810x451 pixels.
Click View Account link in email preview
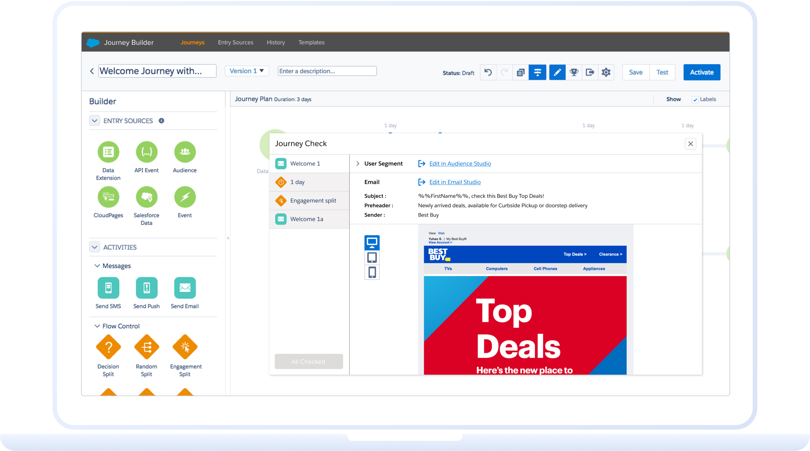[x=440, y=242]
